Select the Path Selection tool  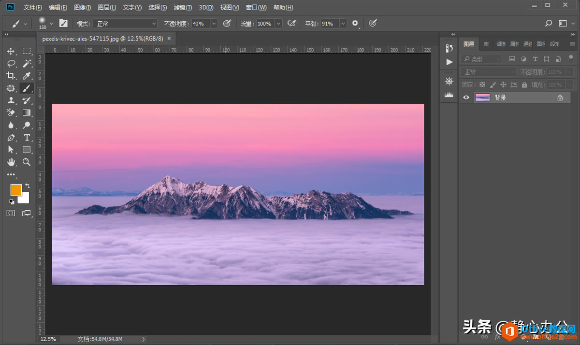(11, 150)
